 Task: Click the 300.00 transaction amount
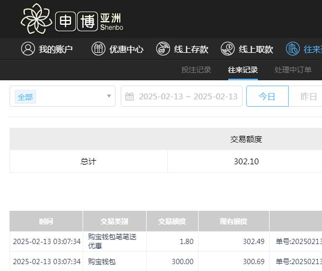click(183, 261)
